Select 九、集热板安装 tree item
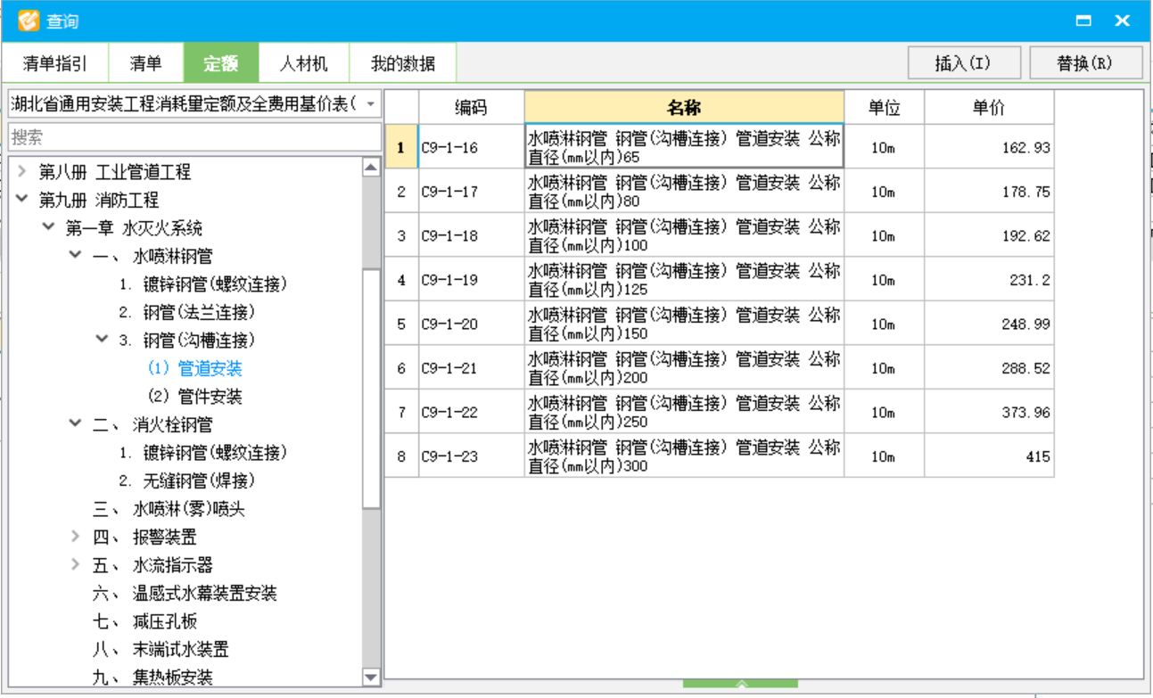This screenshot has height=698, width=1153. pos(152,677)
